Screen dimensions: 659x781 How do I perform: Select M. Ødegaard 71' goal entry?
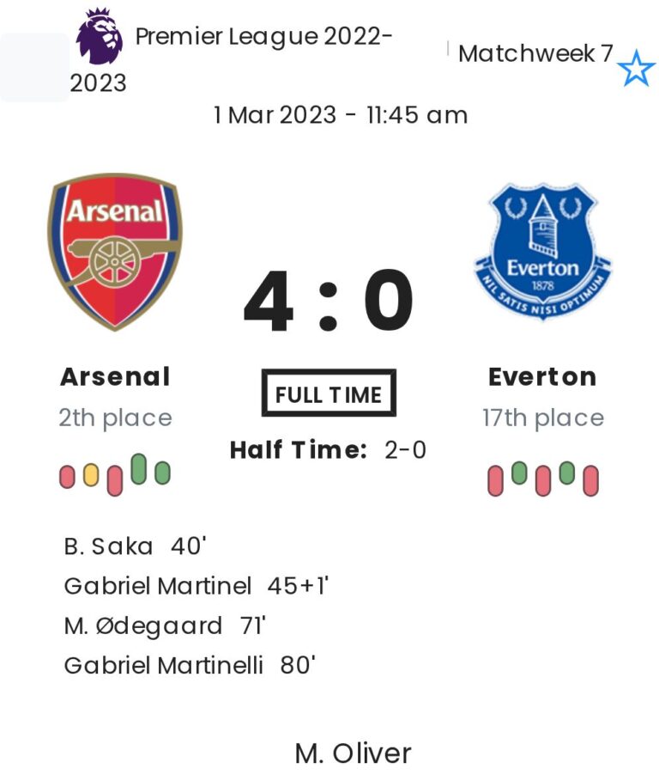click(x=165, y=625)
